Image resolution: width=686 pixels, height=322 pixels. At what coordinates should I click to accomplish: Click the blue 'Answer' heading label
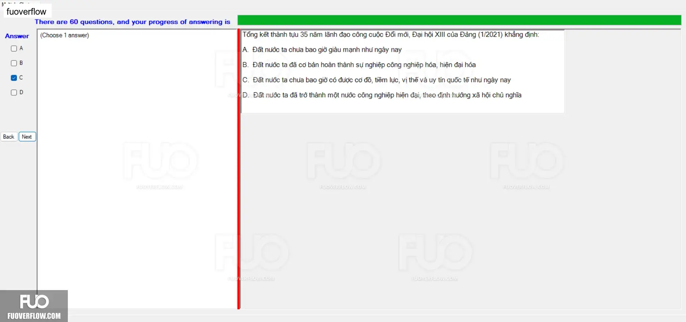[17, 36]
